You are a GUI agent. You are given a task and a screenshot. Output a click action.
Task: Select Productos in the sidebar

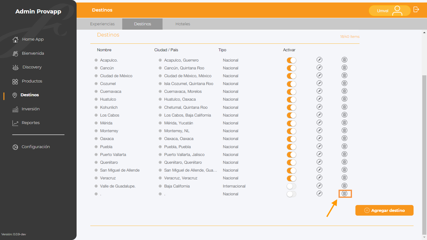click(27, 81)
